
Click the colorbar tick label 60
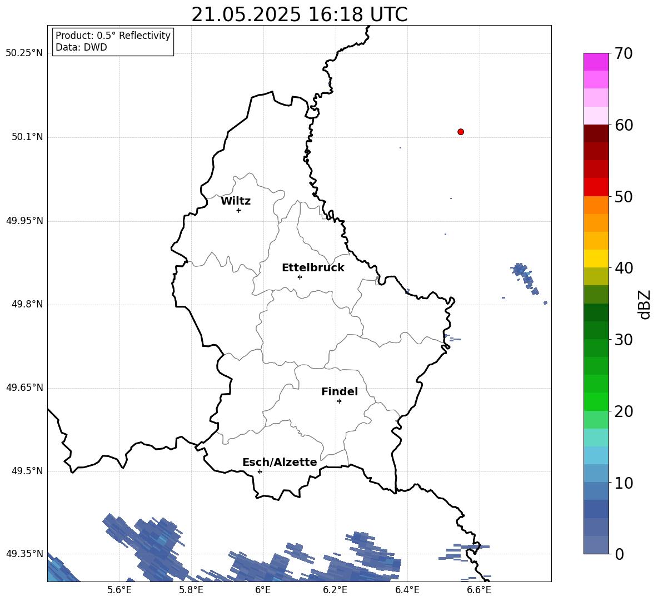click(624, 125)
